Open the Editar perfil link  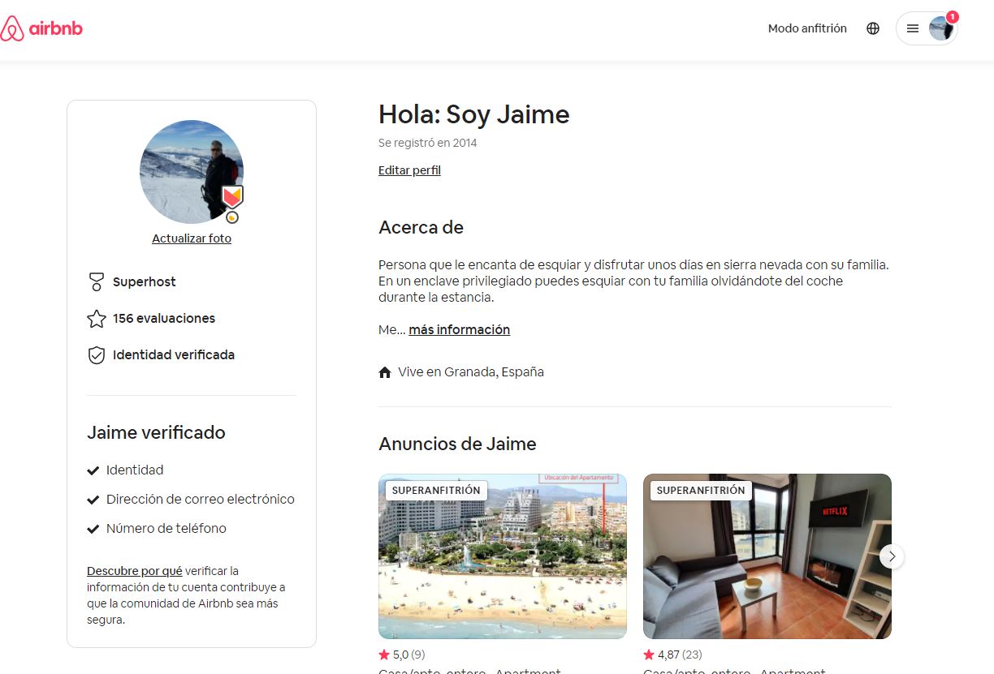coord(409,170)
